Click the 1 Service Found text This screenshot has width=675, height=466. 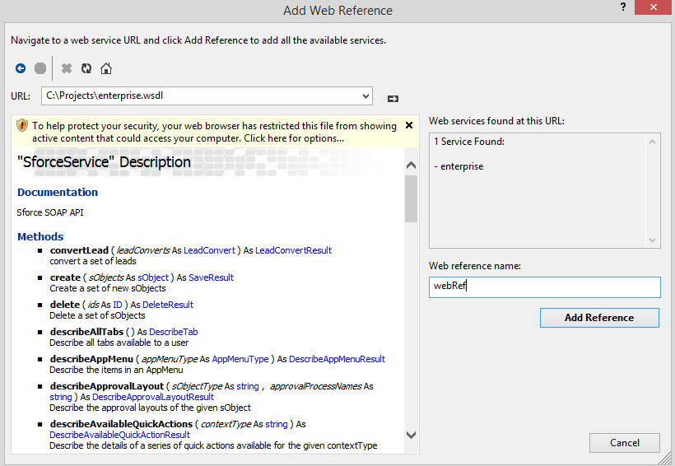469,142
